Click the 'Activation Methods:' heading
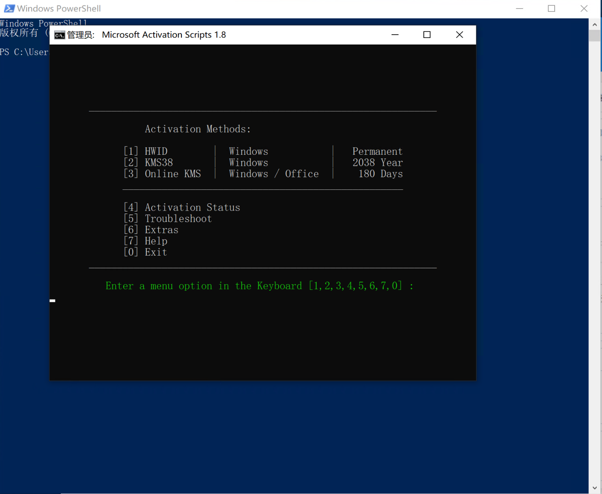This screenshot has width=602, height=494. 198,129
